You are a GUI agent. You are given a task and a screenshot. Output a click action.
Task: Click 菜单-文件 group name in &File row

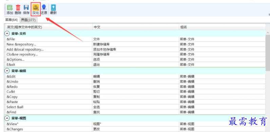(187, 39)
